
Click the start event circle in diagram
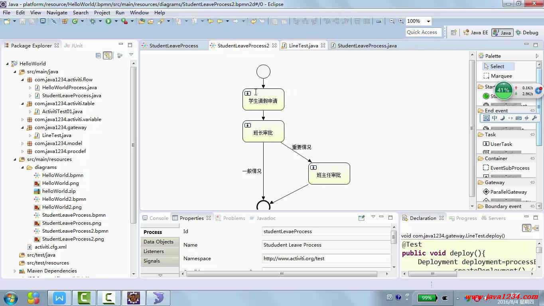[x=263, y=72]
